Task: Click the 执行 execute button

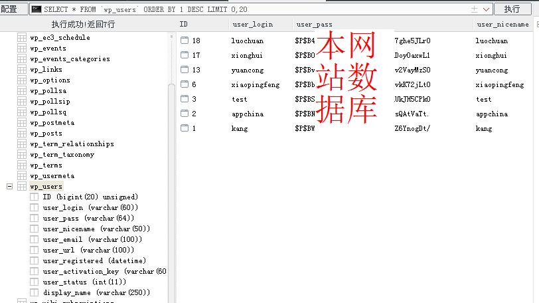Action: [512, 9]
